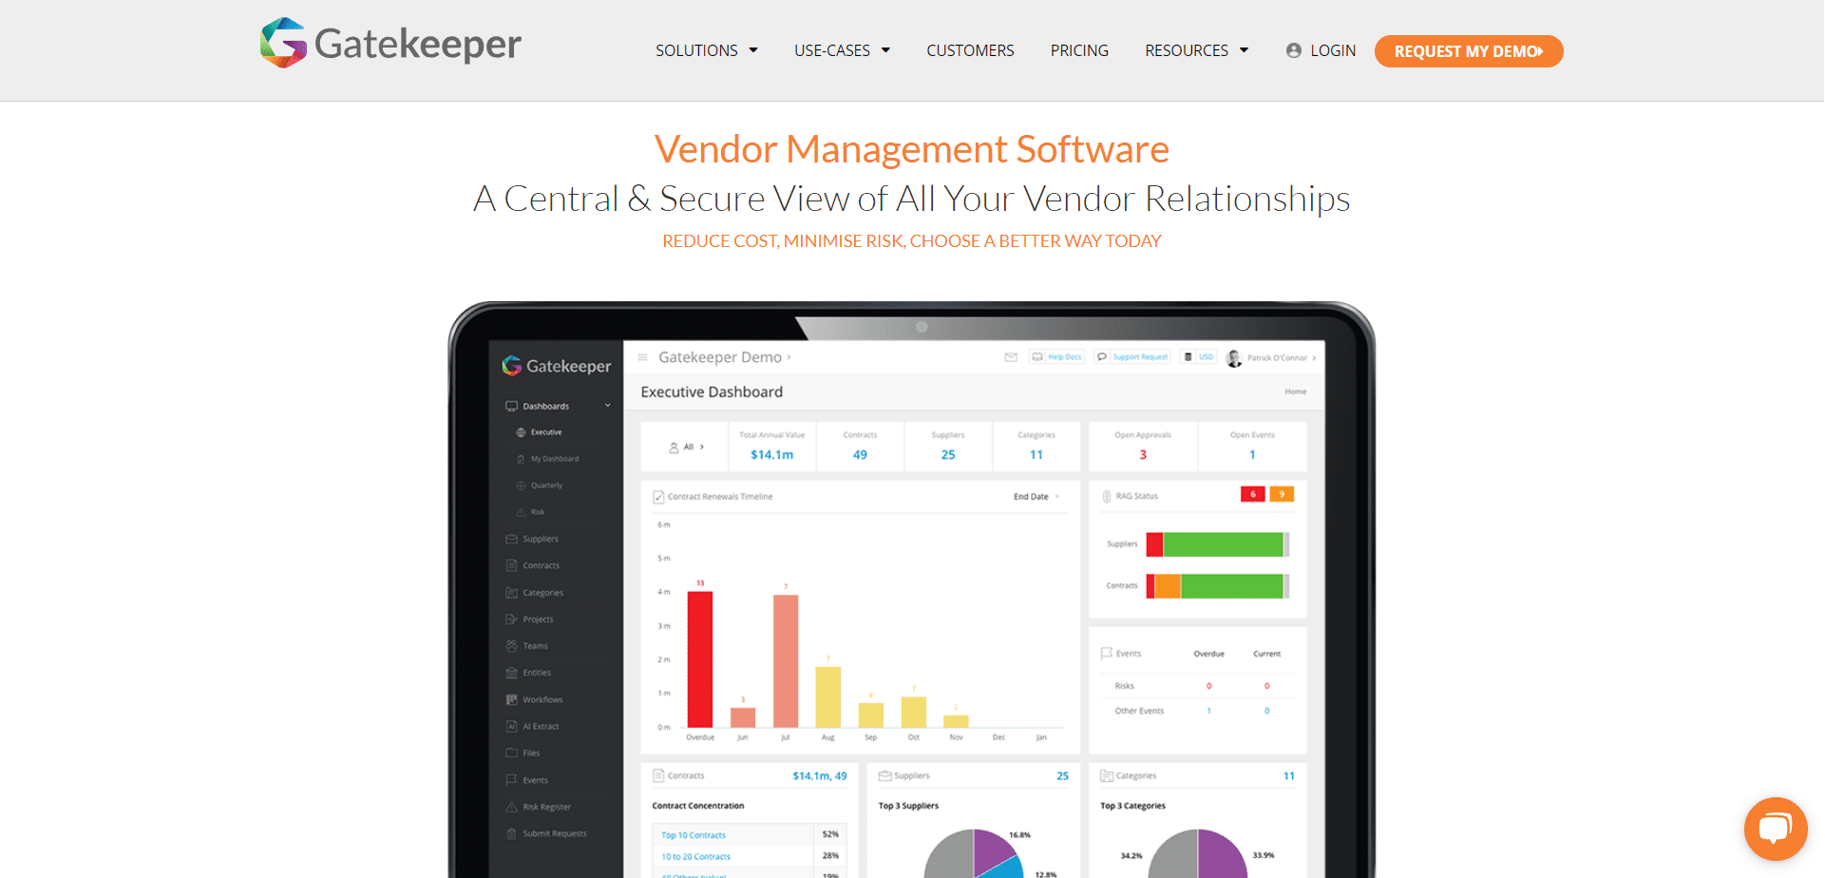Click the Support Request button

(x=1132, y=357)
